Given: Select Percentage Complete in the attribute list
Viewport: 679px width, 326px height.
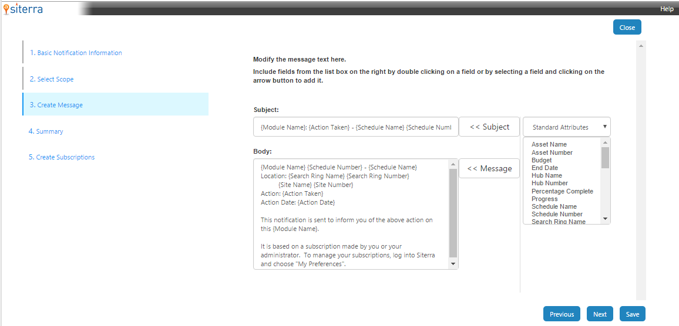Looking at the screenshot, I should click(562, 191).
